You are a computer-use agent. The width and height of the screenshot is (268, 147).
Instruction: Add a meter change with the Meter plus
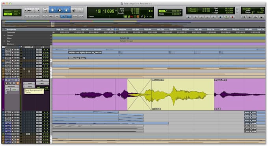(x=51, y=38)
